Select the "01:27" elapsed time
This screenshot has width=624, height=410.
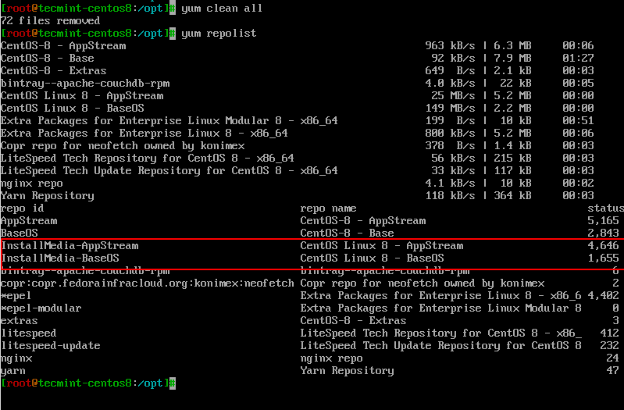coord(578,58)
